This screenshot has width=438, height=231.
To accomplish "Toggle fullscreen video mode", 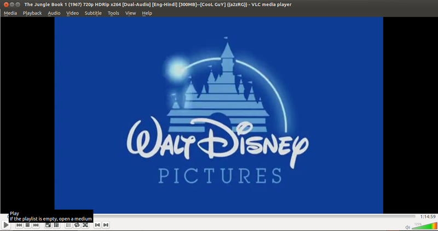I will pos(48,225).
